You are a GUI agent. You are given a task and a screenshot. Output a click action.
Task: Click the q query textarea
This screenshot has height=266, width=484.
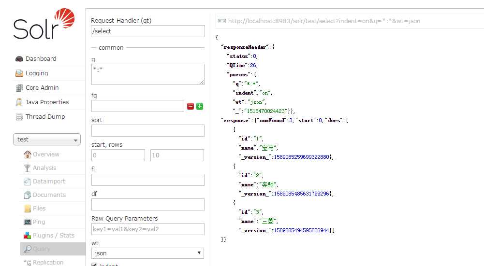click(148, 74)
